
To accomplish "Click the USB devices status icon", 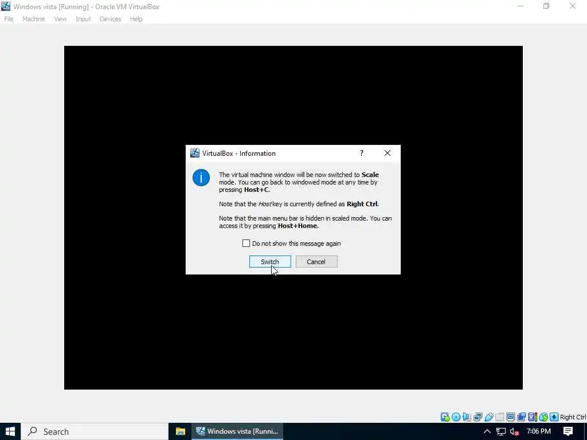I will (x=489, y=417).
